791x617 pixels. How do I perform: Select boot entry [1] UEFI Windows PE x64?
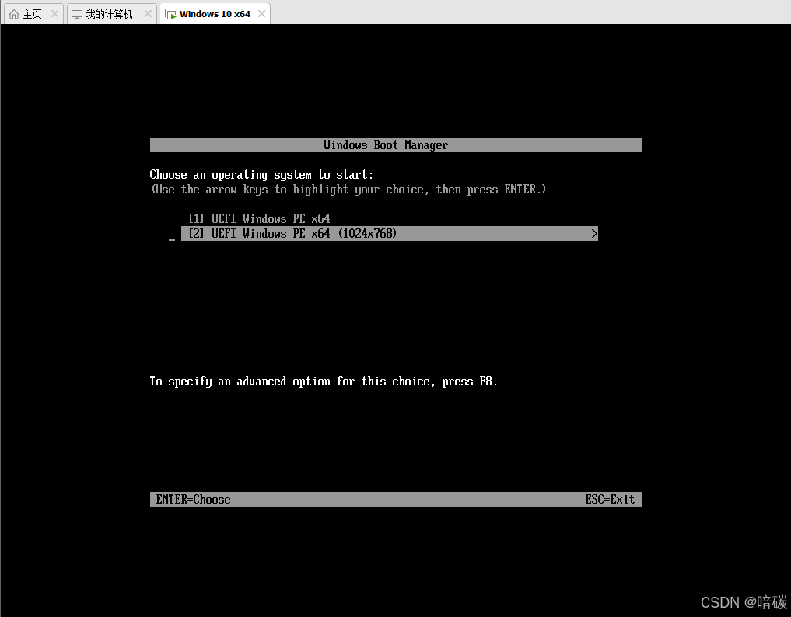pos(259,219)
